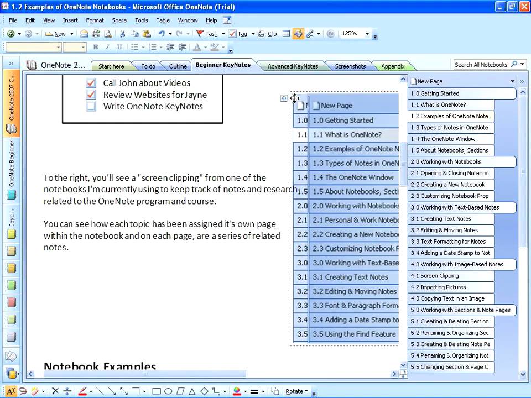Open the New Page dropdown arrow in page list
Screen dimensions: 531x398
512,81
